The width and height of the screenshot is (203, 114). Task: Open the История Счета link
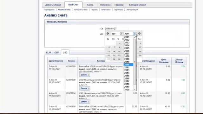pos(81,10)
